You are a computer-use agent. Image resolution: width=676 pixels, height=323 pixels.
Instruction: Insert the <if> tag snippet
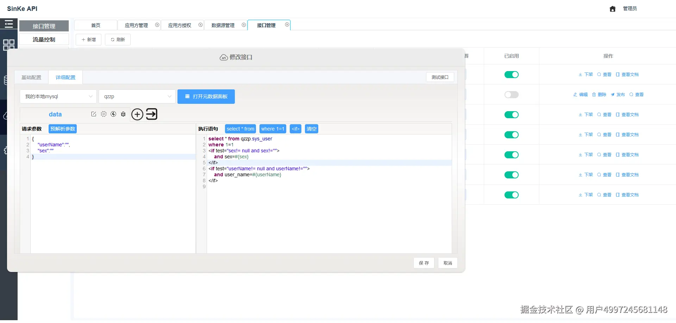pos(296,129)
